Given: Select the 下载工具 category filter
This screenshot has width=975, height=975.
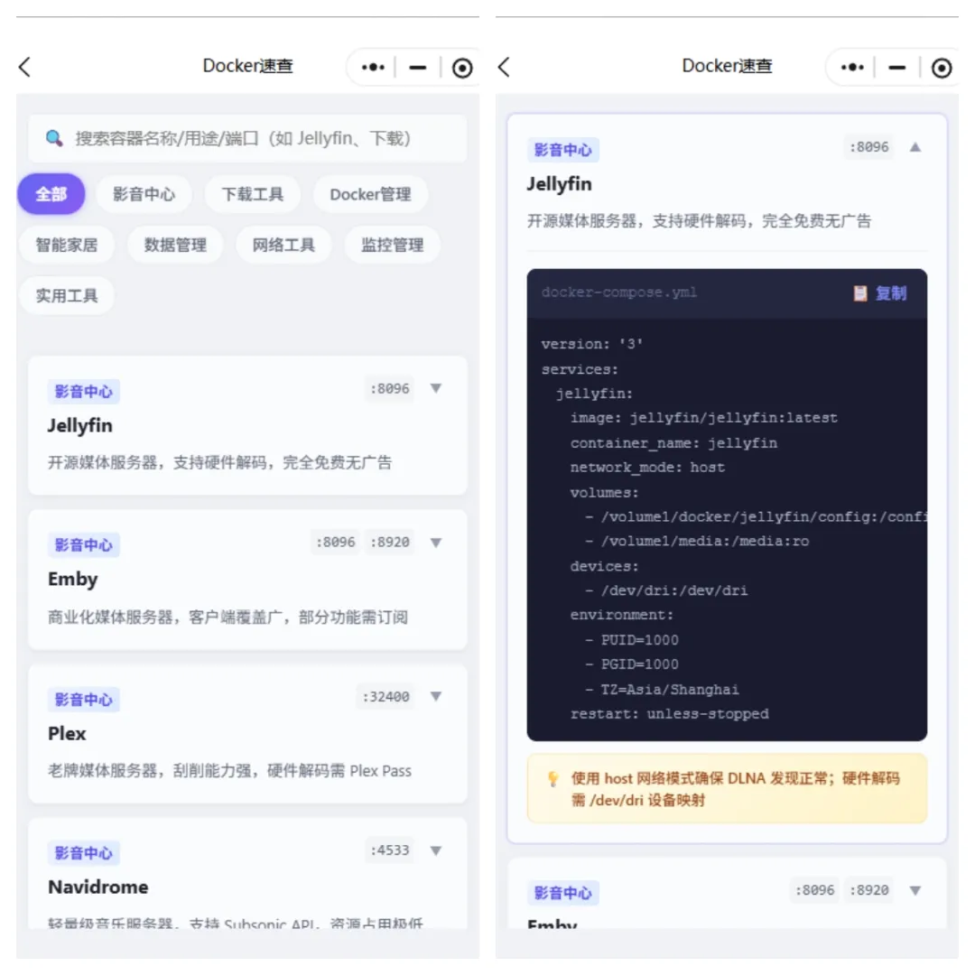Looking at the screenshot, I should (x=253, y=194).
